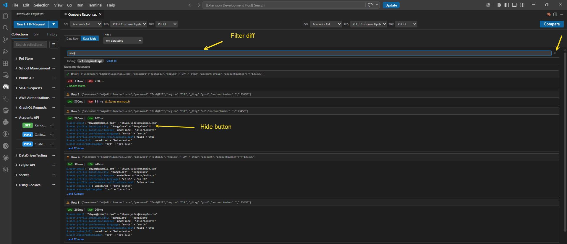Open Remote Explorer in activity bar

click(x=5, y=75)
